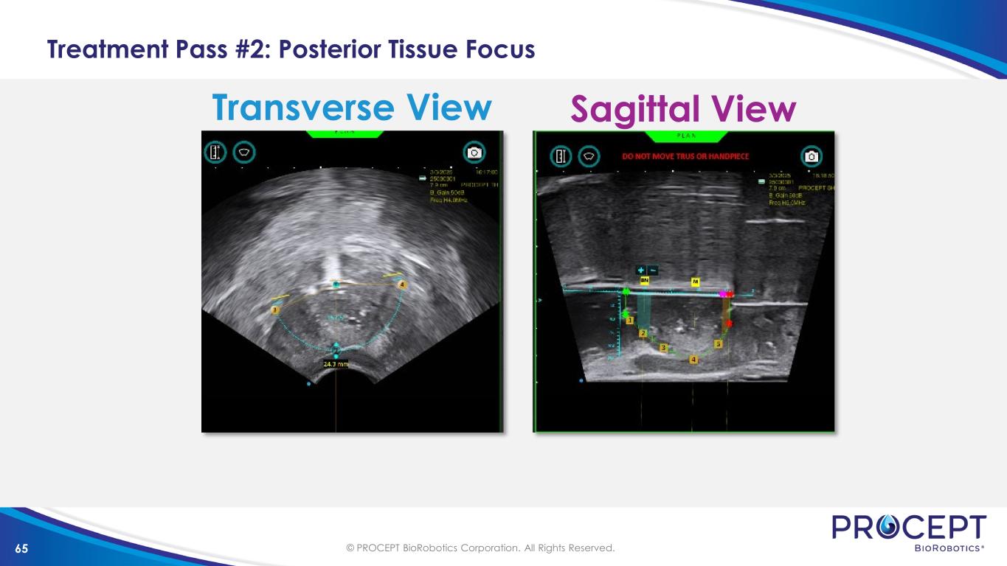Click the green PLAN tab in Transverse View
The height and width of the screenshot is (566, 1007).
(x=346, y=133)
